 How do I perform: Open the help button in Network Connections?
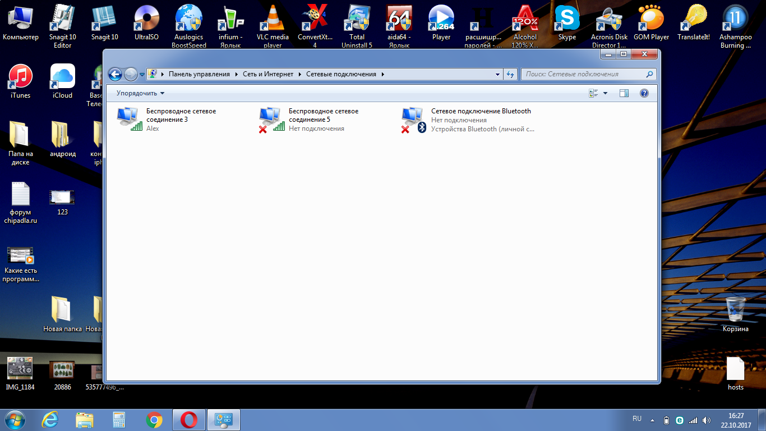[x=644, y=93]
